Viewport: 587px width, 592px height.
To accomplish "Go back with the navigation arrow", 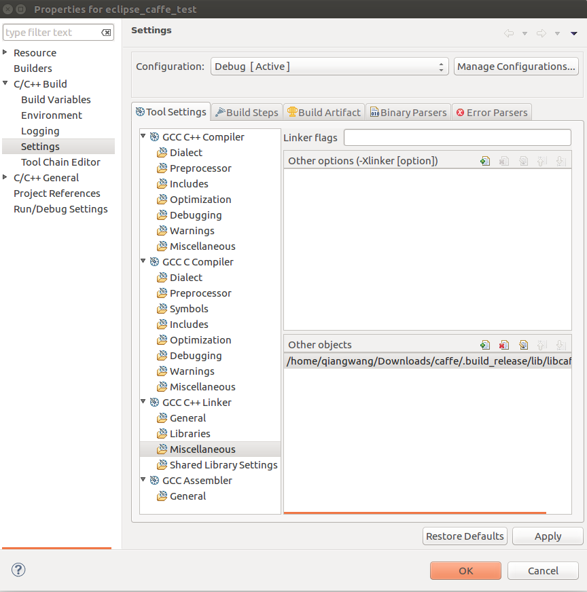I will pos(509,33).
